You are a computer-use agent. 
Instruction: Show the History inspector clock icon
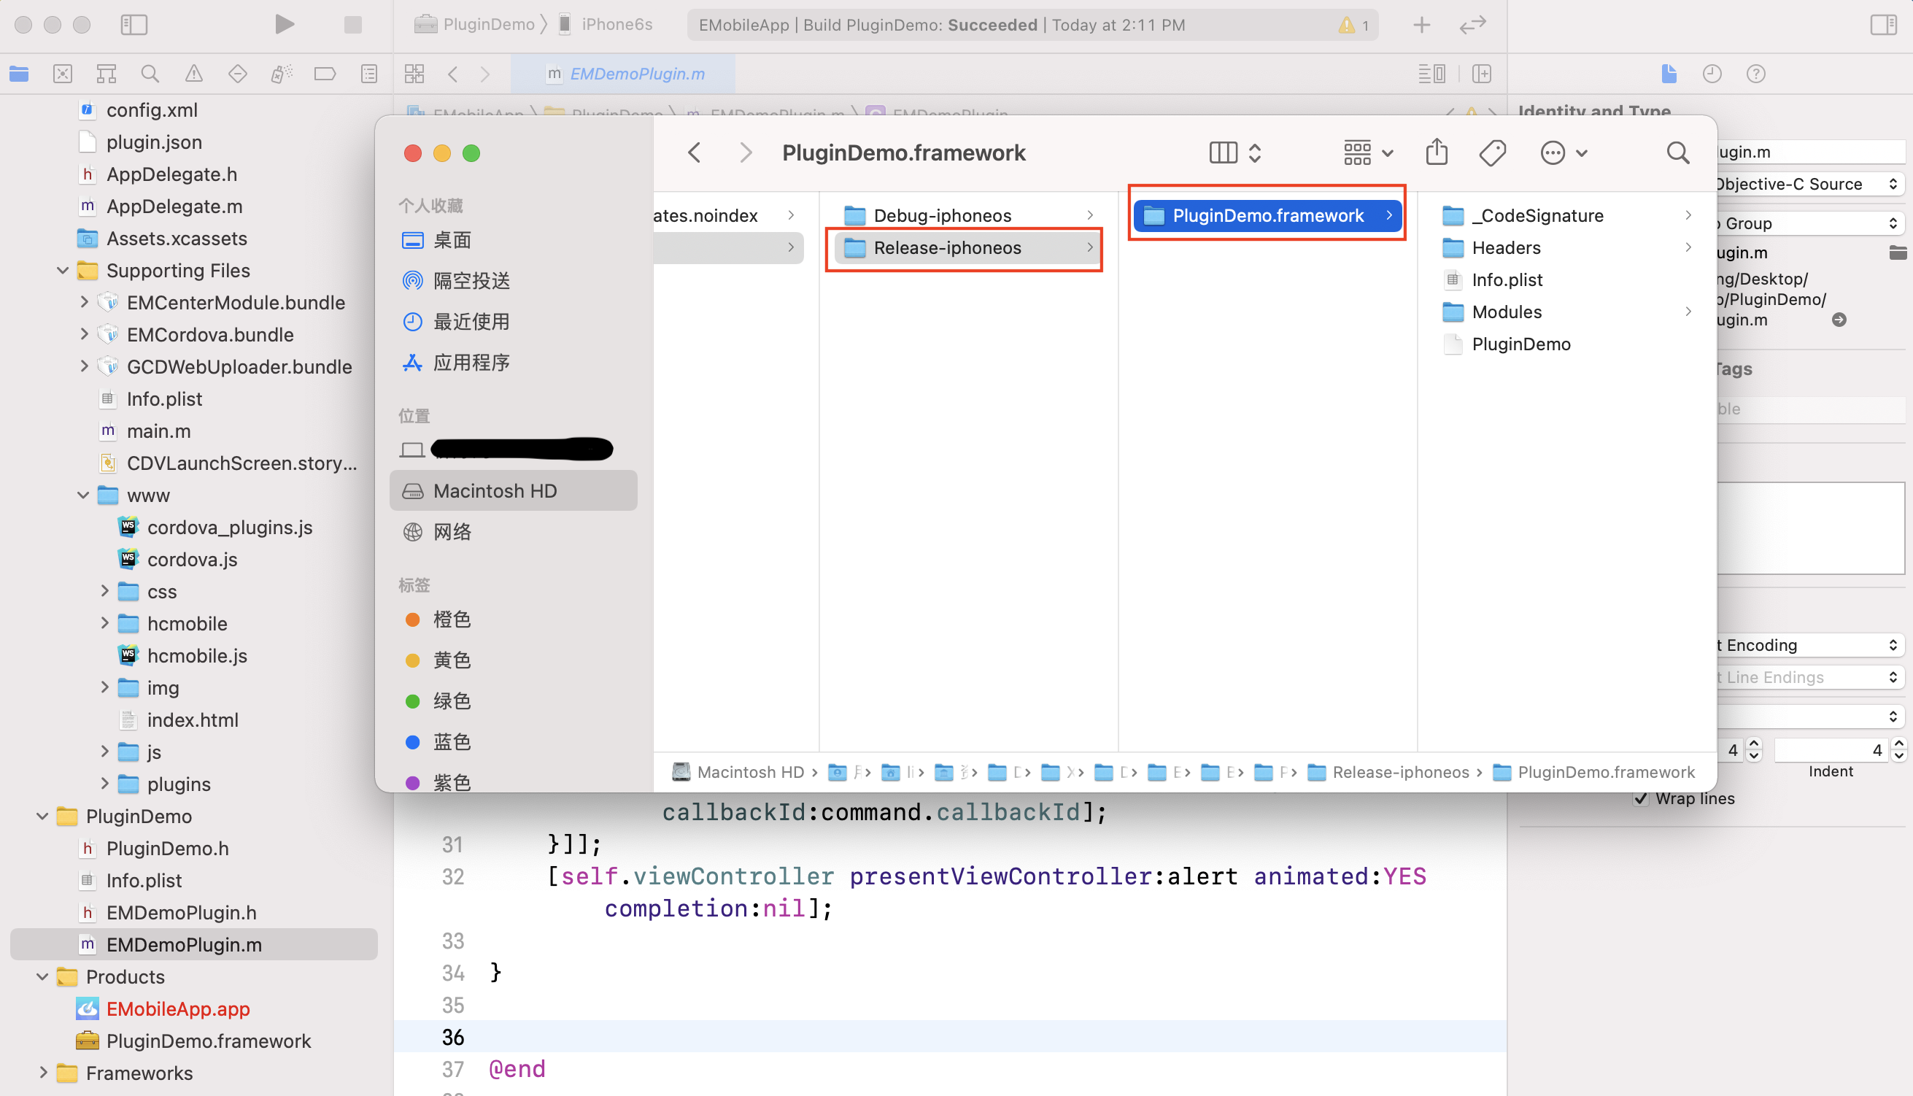(1712, 74)
